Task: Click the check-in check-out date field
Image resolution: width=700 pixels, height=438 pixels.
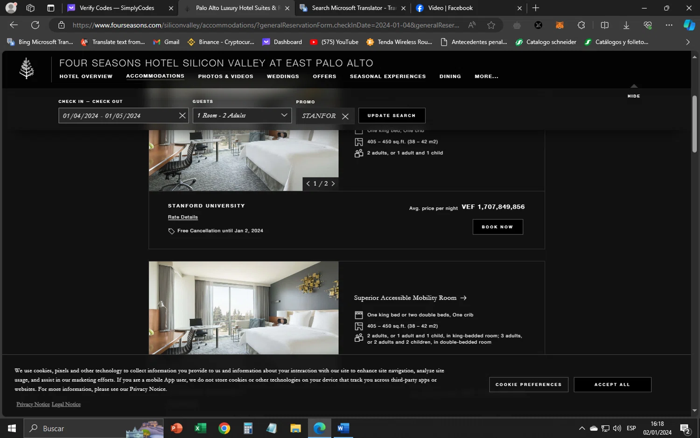Action: click(x=123, y=115)
